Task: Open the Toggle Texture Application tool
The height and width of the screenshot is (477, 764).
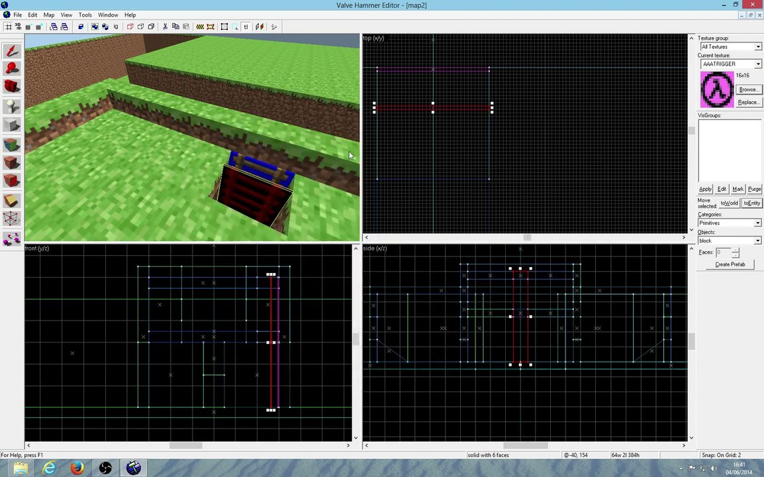Action: point(12,144)
